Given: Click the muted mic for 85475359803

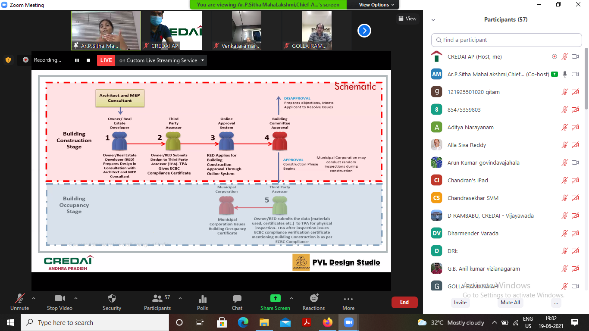Looking at the screenshot, I should pos(564,109).
